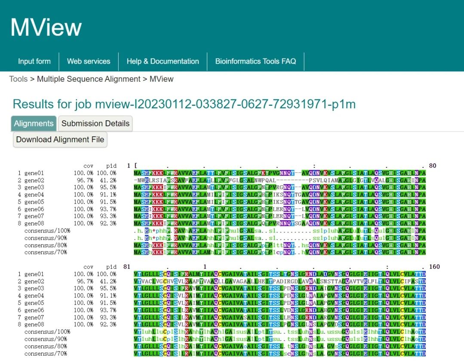Click 93.7% pid value of gene06, first block

pos(108,209)
